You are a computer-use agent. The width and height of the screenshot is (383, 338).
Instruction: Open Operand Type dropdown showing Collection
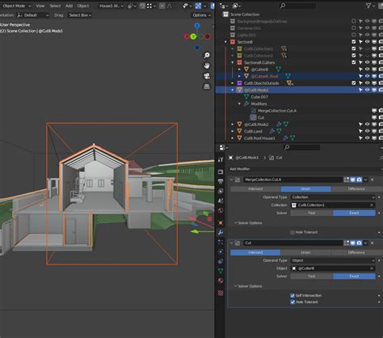333,197
